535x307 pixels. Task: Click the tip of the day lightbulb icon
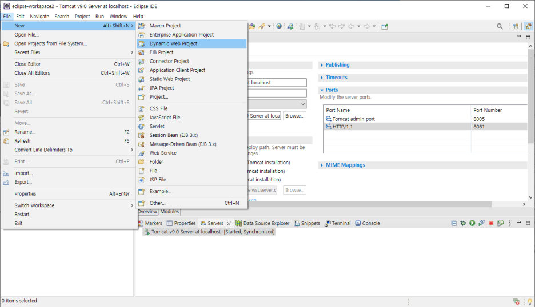[530, 301]
